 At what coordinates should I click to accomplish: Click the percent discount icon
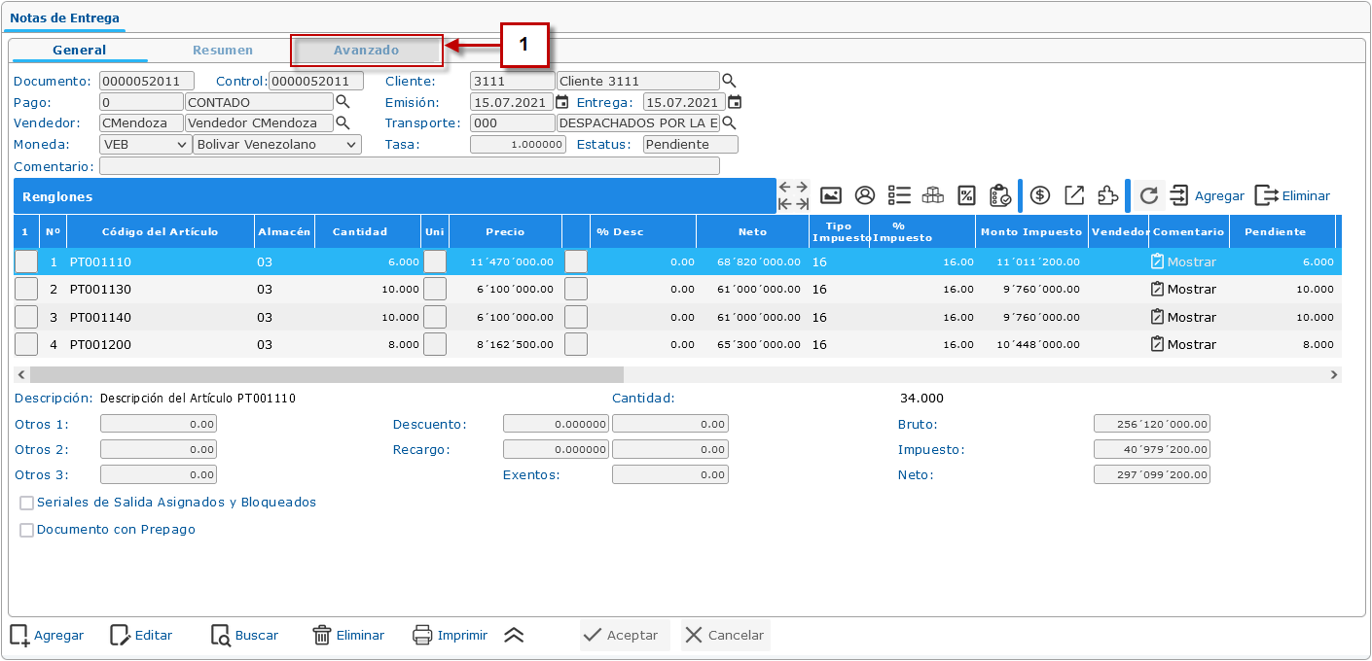coord(966,195)
